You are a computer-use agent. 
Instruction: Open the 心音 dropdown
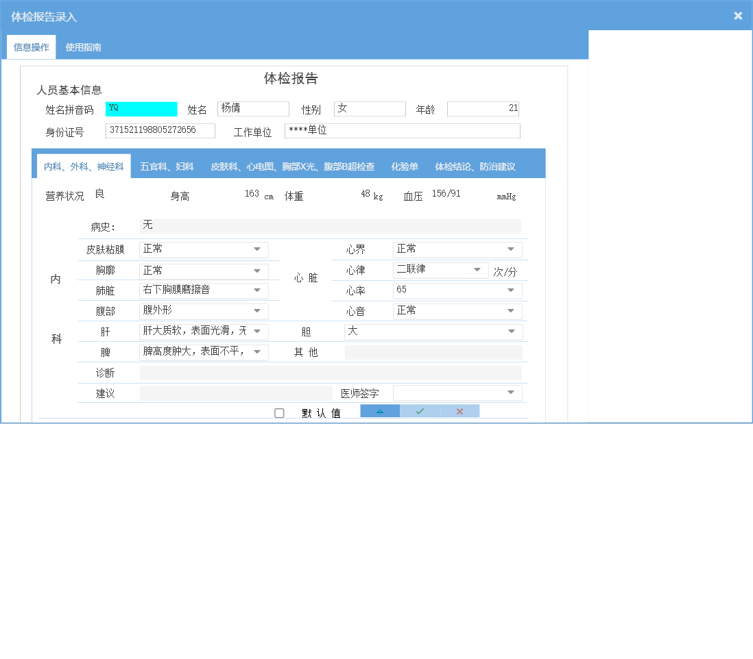click(510, 310)
